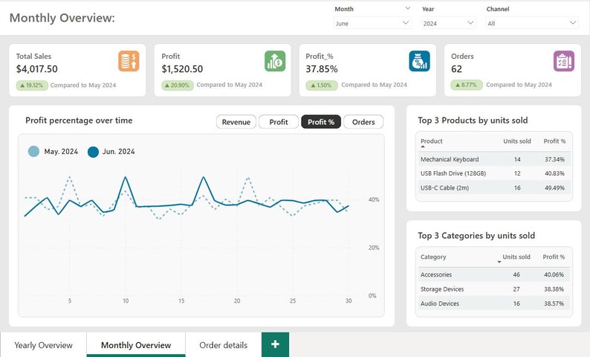Click the May. 2024 legend swatch
The image size is (590, 357).
[33, 152]
